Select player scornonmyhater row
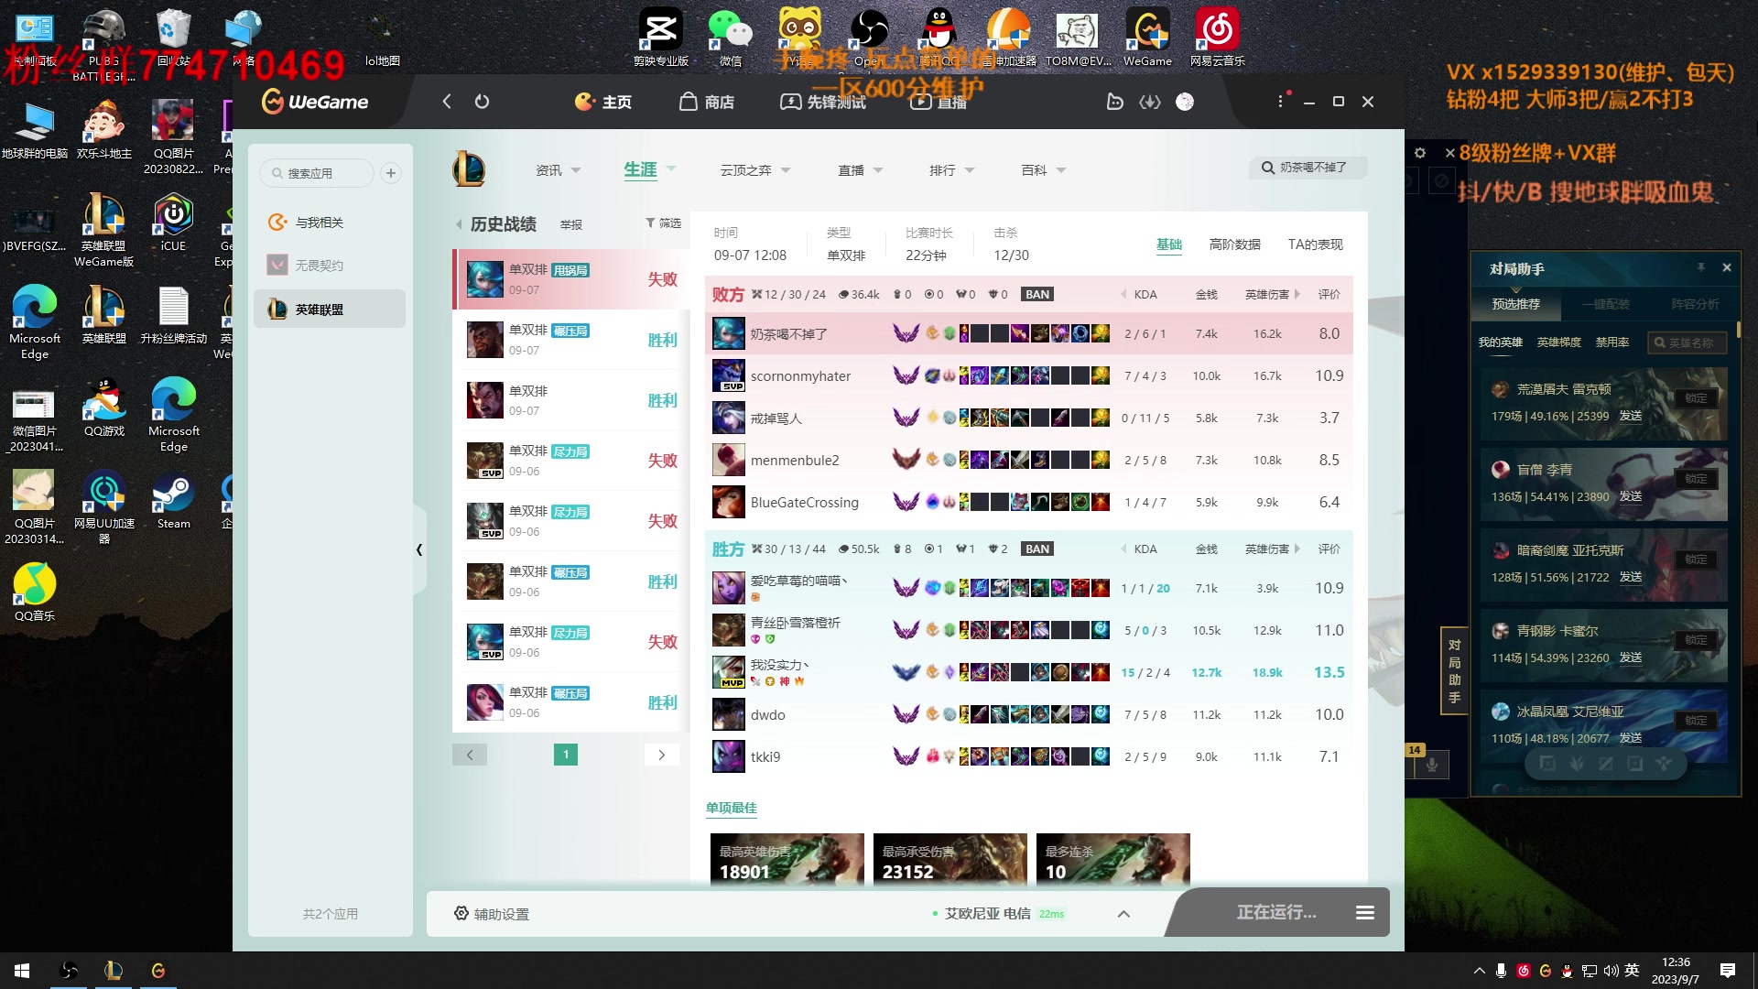This screenshot has height=989, width=1758. coord(1029,376)
